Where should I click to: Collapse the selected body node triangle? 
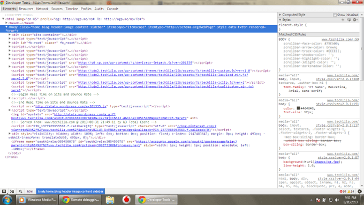coord(6,27)
